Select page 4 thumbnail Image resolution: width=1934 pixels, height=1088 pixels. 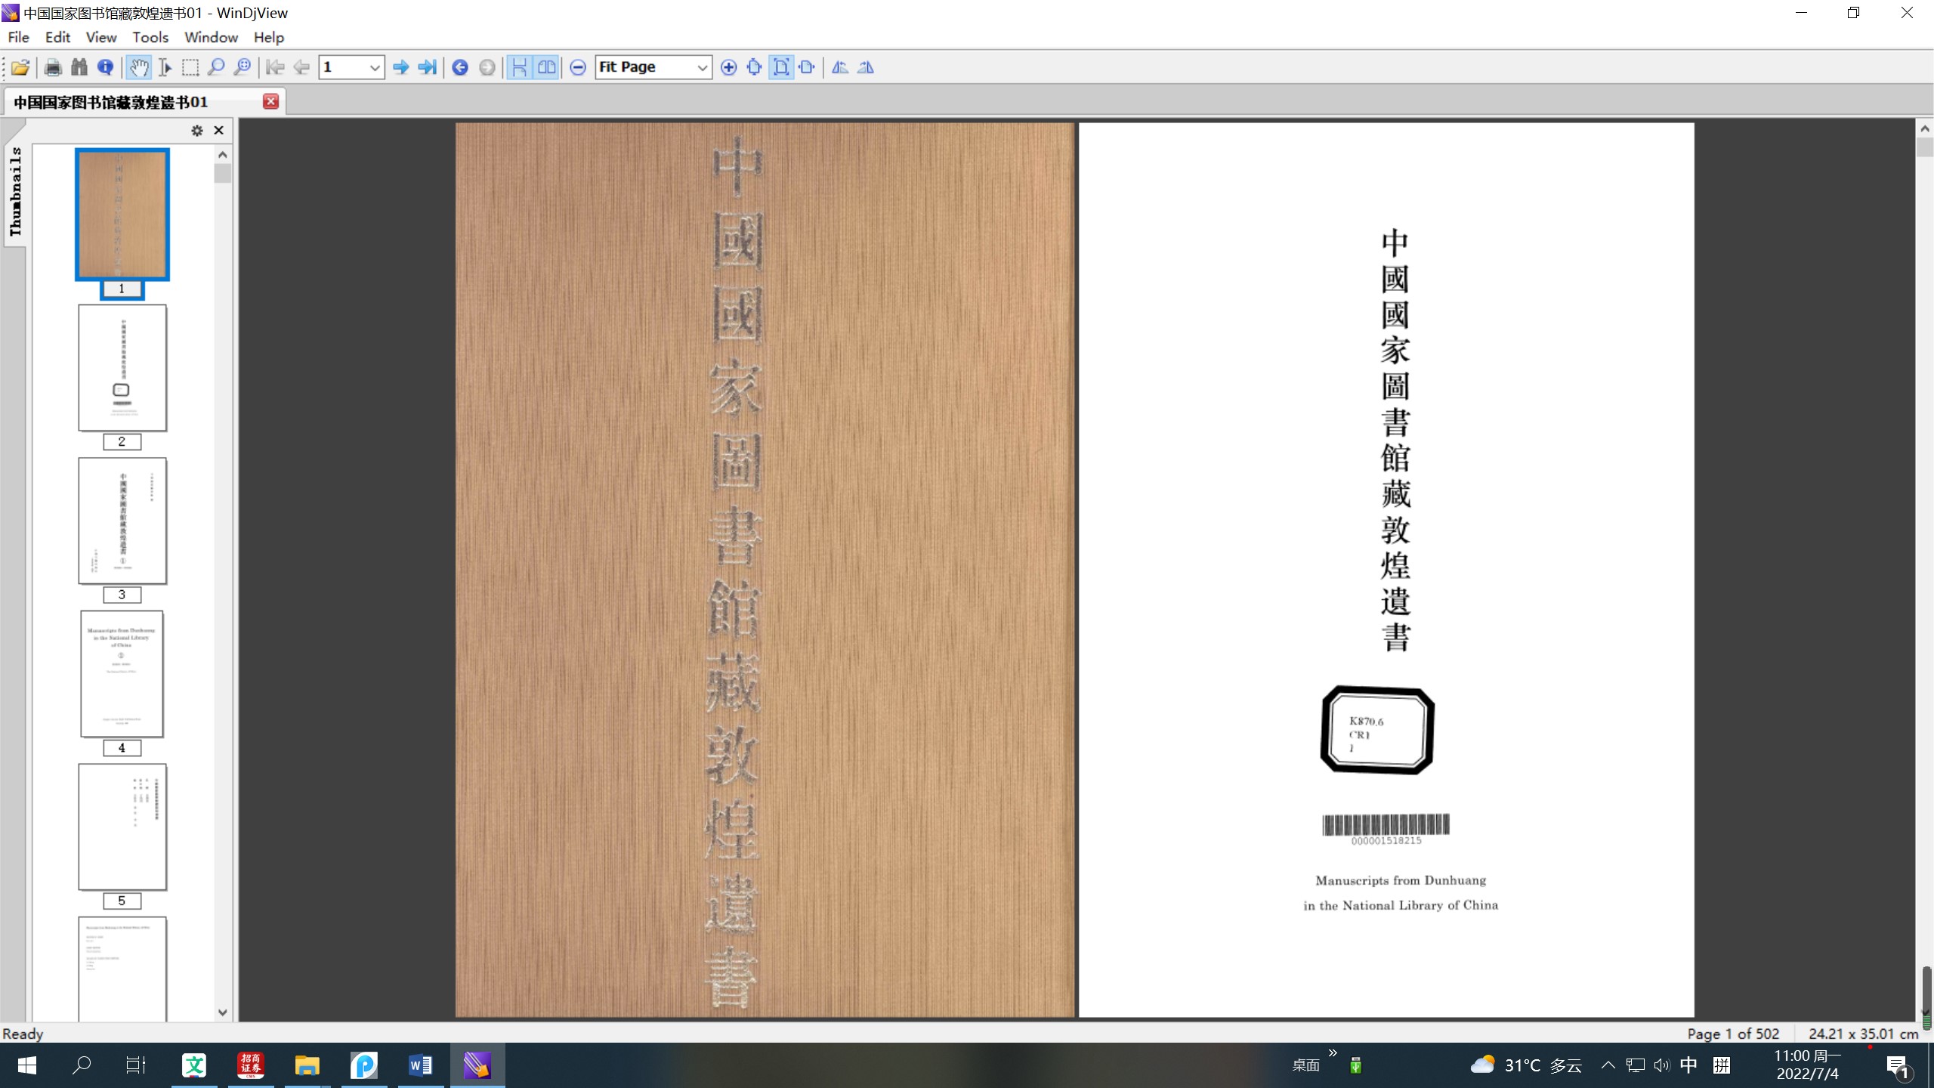click(122, 674)
